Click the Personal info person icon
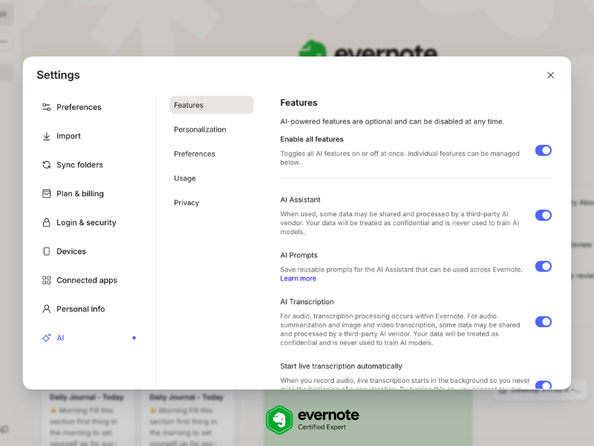This screenshot has height=446, width=594. [46, 308]
